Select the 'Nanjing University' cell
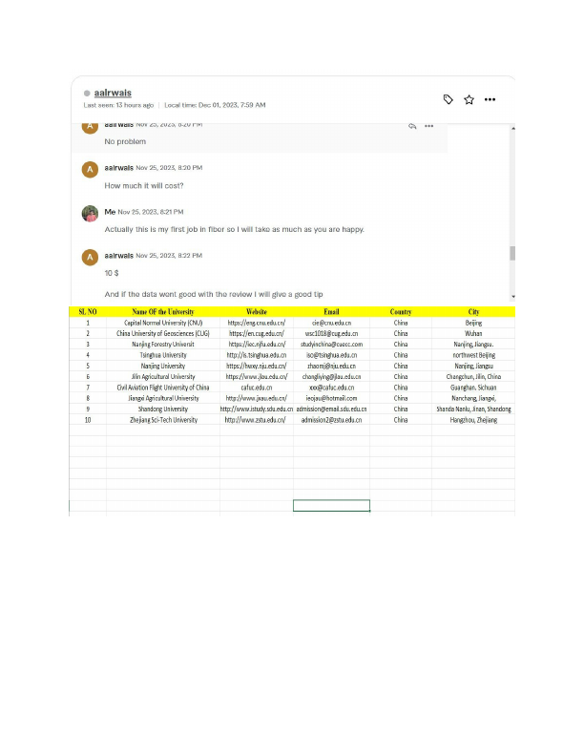The image size is (584, 756). 163,366
